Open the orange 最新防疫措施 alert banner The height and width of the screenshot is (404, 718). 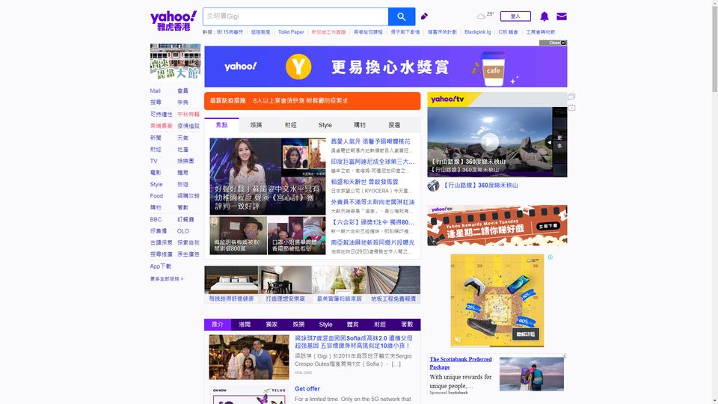coord(313,101)
